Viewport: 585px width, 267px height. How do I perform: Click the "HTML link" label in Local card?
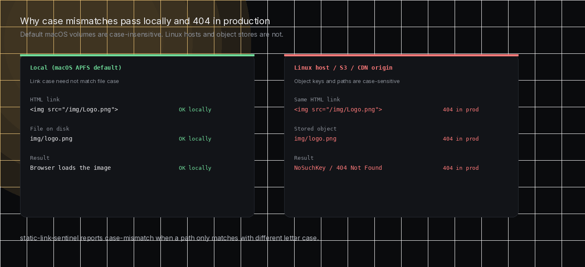45,99
